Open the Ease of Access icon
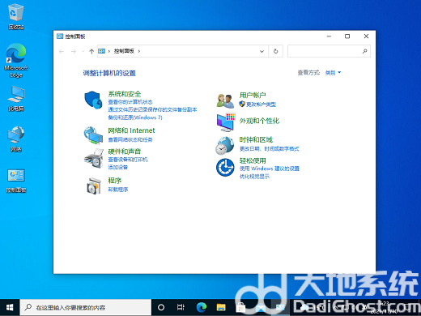The height and width of the screenshot is (316, 421). click(225, 168)
